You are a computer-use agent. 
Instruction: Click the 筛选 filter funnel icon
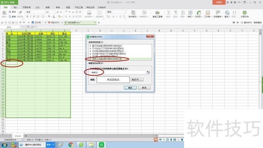(176, 12)
